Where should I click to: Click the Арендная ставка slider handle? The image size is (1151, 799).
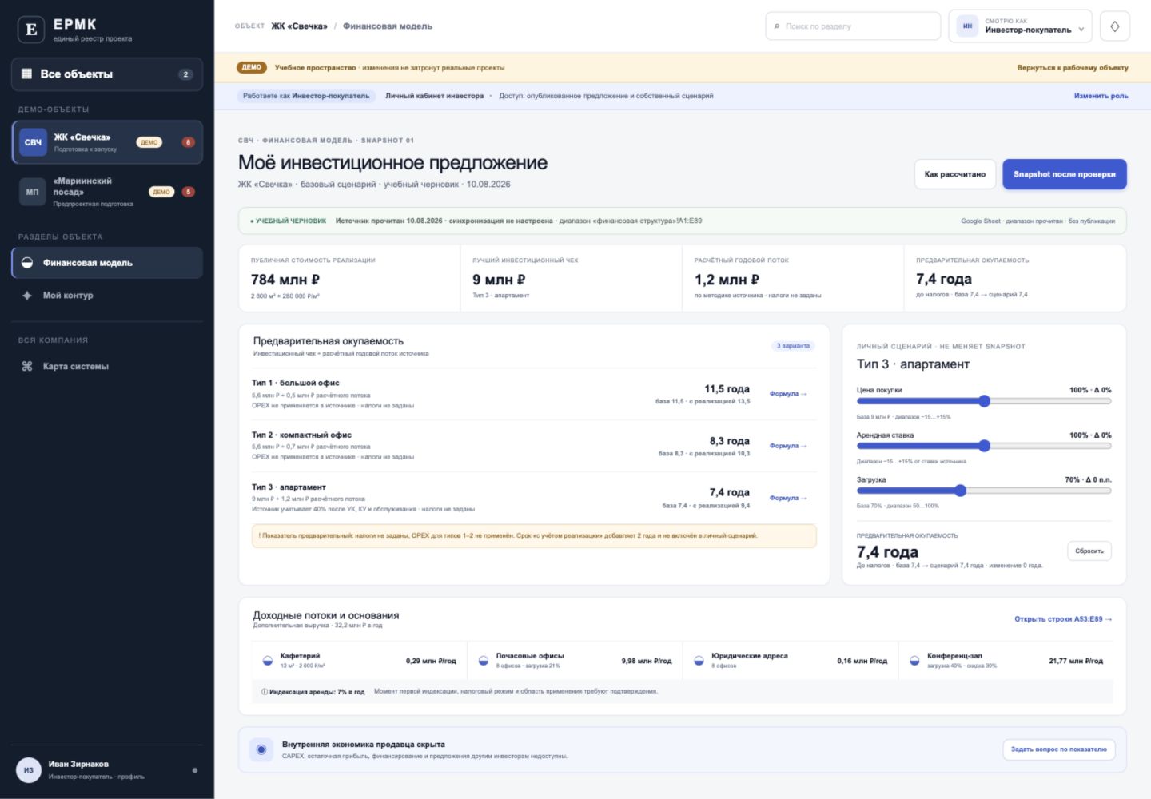(x=985, y=446)
